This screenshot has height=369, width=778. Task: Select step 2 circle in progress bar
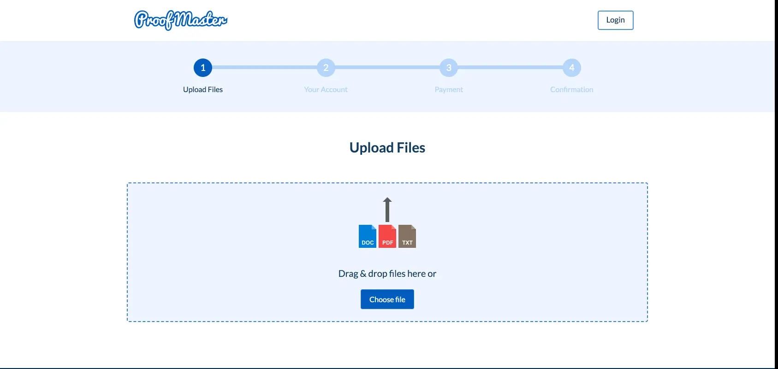coord(326,68)
